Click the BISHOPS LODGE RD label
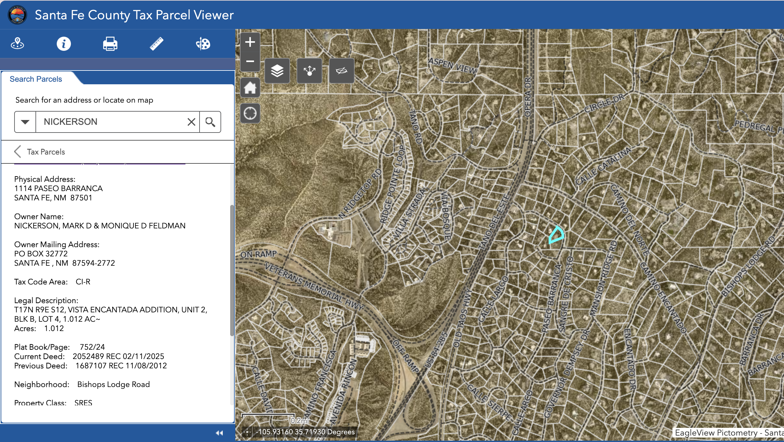Screen dimensions: 784x442 748,266
